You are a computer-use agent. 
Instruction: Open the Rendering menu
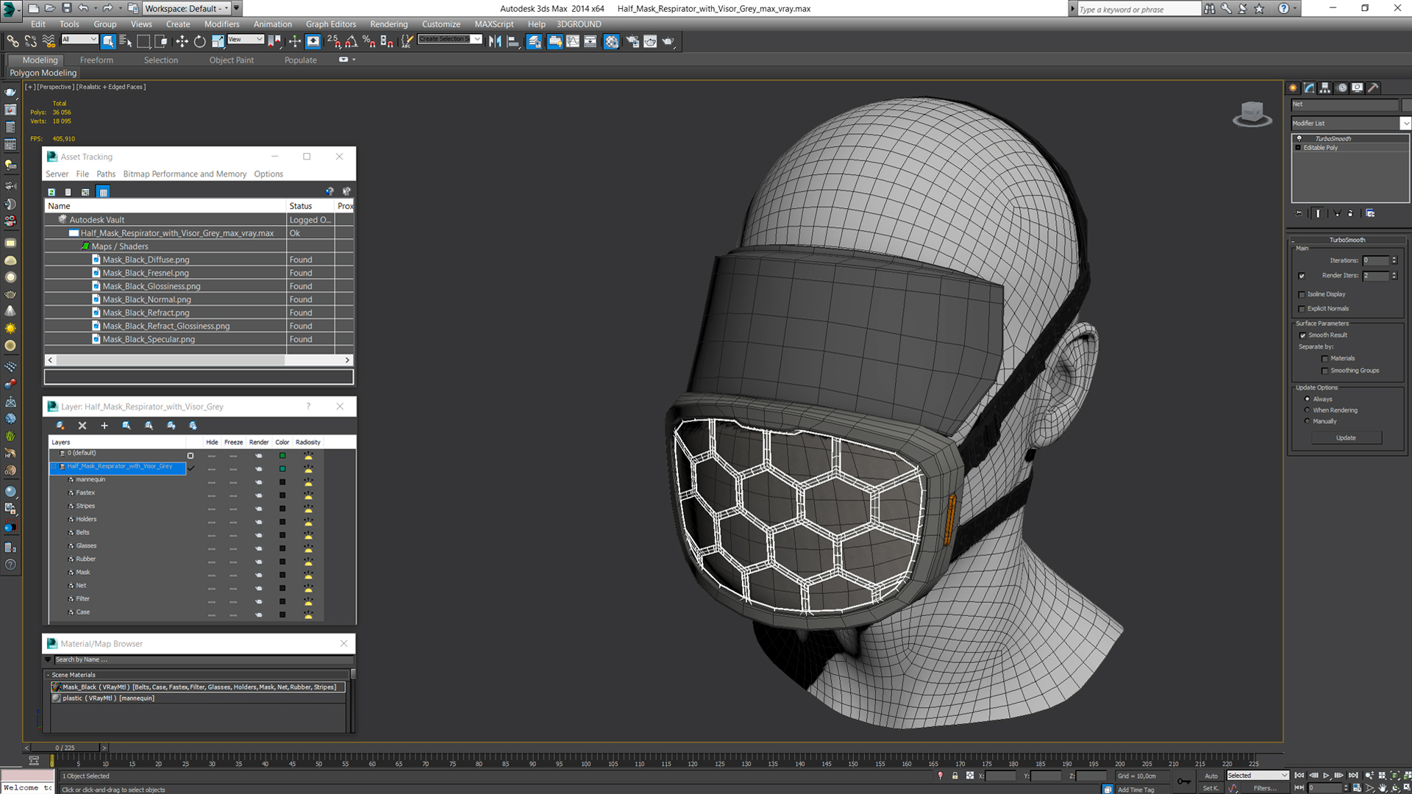[388, 24]
